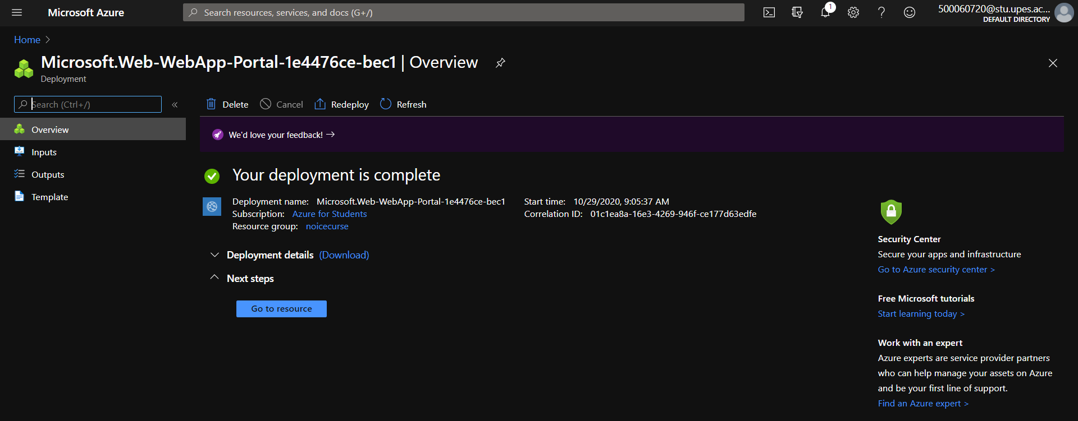The image size is (1078, 421).
Task: Open portal settings gear
Action: (x=853, y=12)
